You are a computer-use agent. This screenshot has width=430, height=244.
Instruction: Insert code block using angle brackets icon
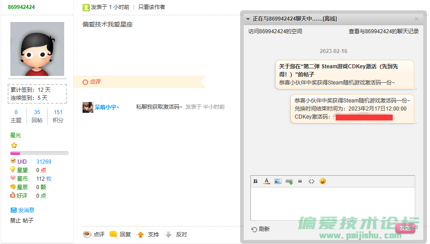[x=312, y=181]
